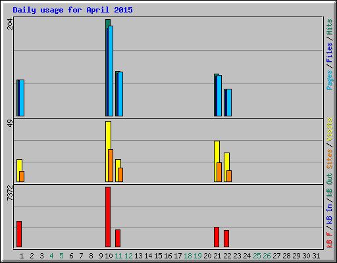Click green day label 19
This screenshot has height=263, width=337.
point(197,256)
